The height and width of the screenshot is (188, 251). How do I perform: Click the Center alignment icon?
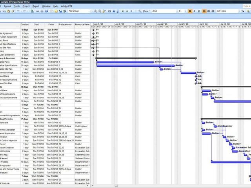pyautogui.click(x=209, y=11)
